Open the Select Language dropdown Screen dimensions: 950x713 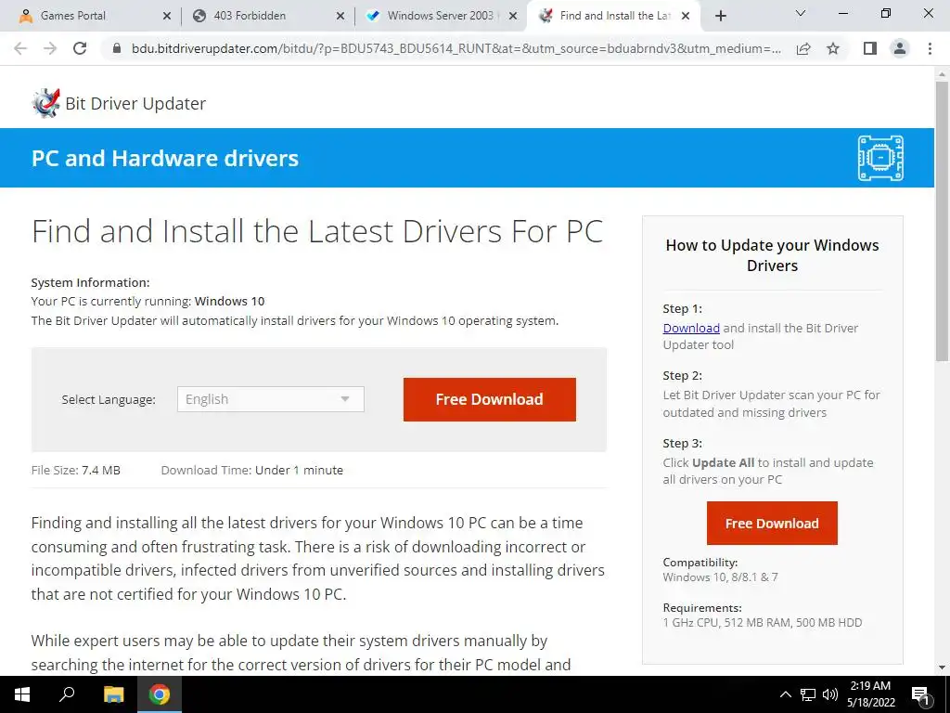271,399
